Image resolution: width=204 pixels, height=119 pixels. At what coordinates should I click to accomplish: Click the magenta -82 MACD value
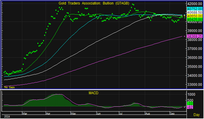coord(190,107)
